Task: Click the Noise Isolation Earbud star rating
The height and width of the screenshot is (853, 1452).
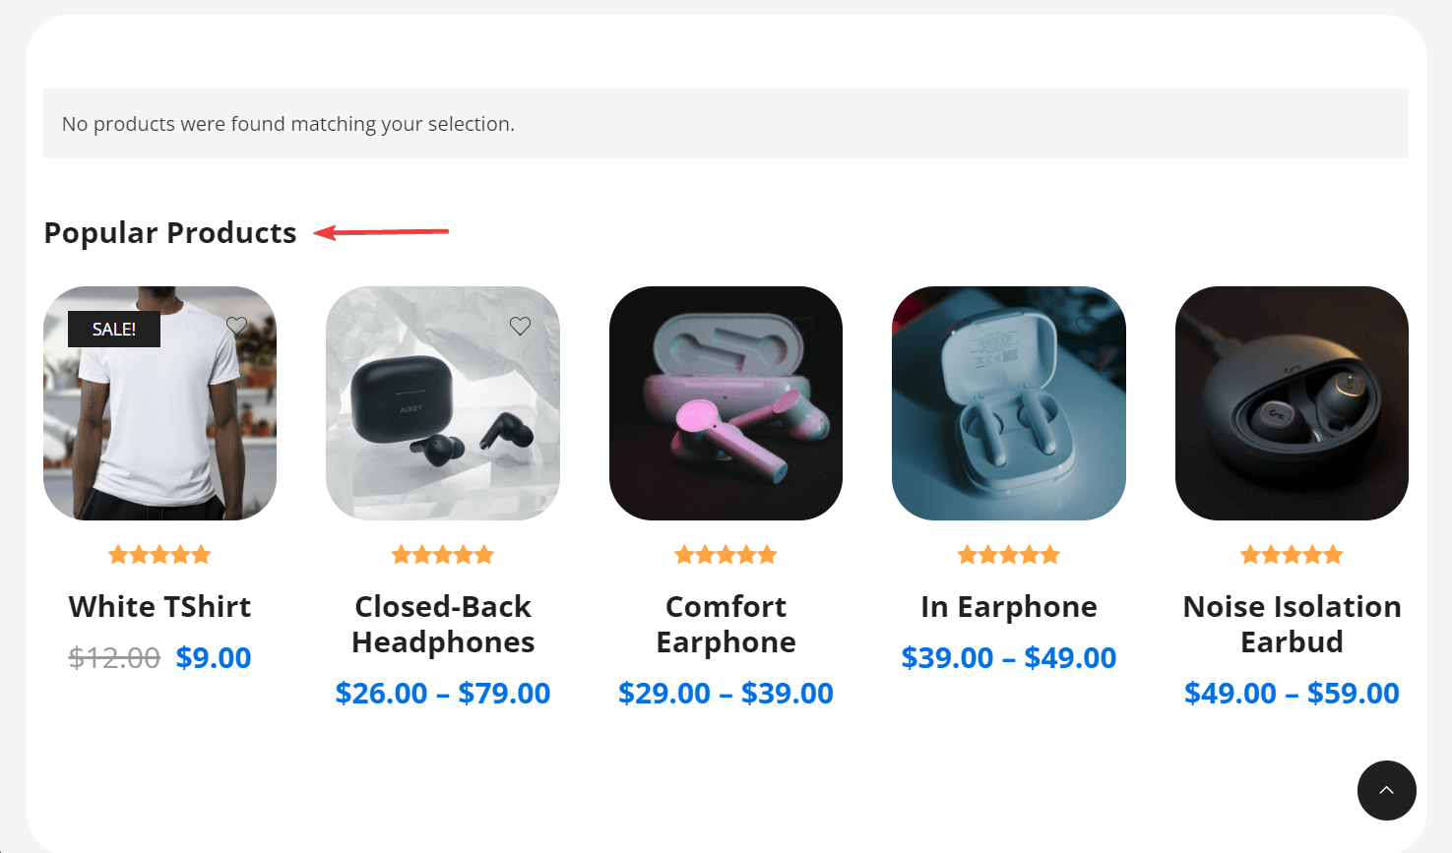Action: tap(1292, 555)
